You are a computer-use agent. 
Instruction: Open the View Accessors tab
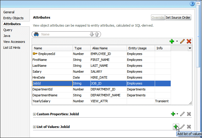tap(14, 42)
